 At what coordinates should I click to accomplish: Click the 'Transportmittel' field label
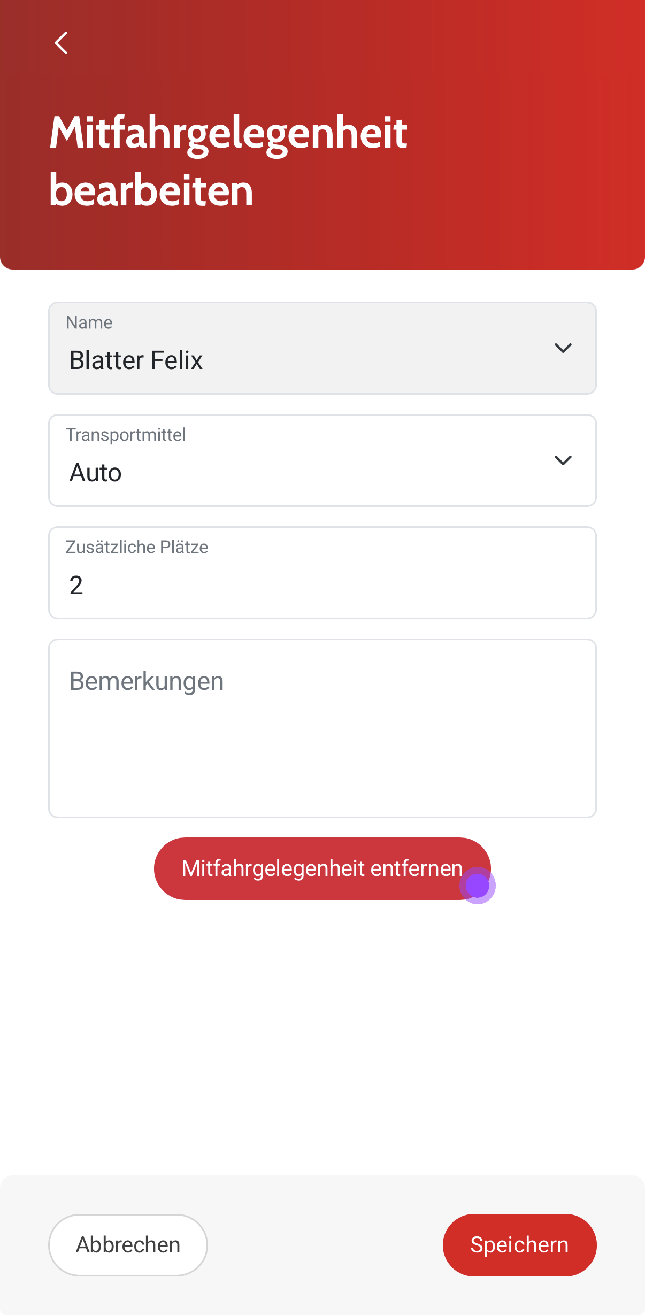click(126, 435)
